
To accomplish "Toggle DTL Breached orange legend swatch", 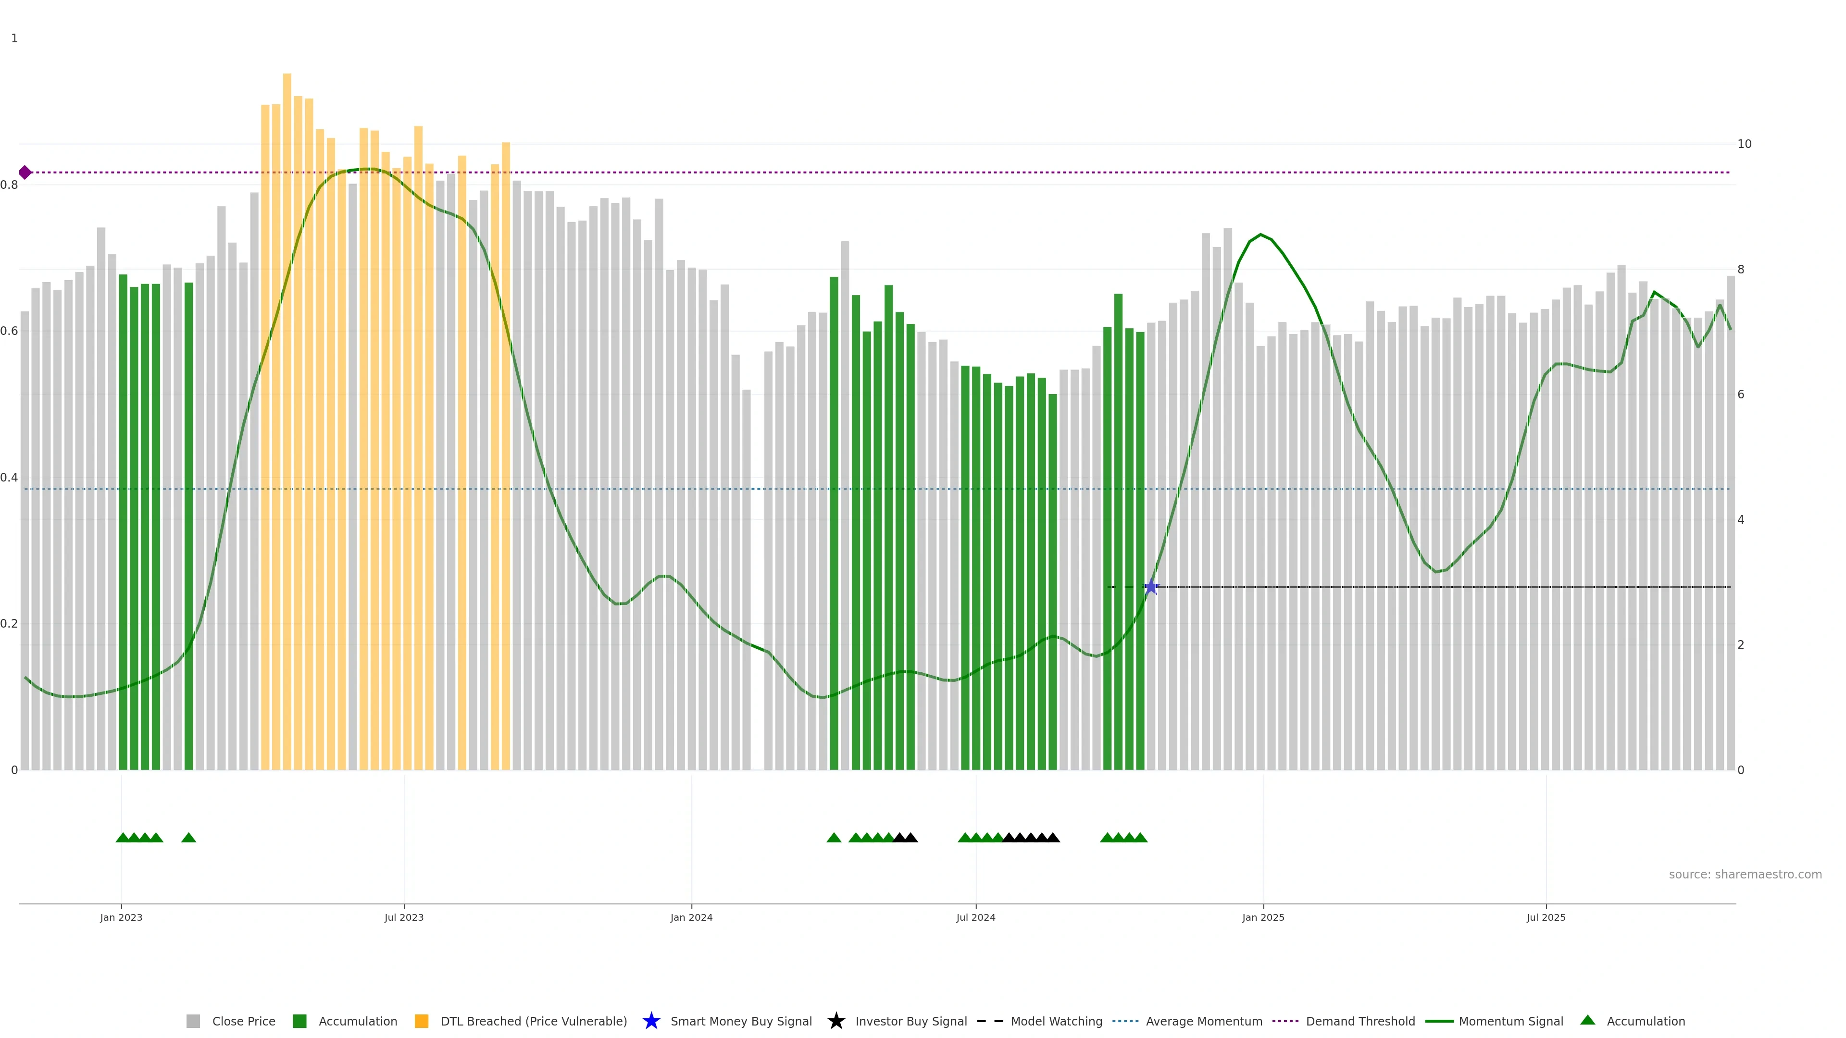I will click(422, 1021).
